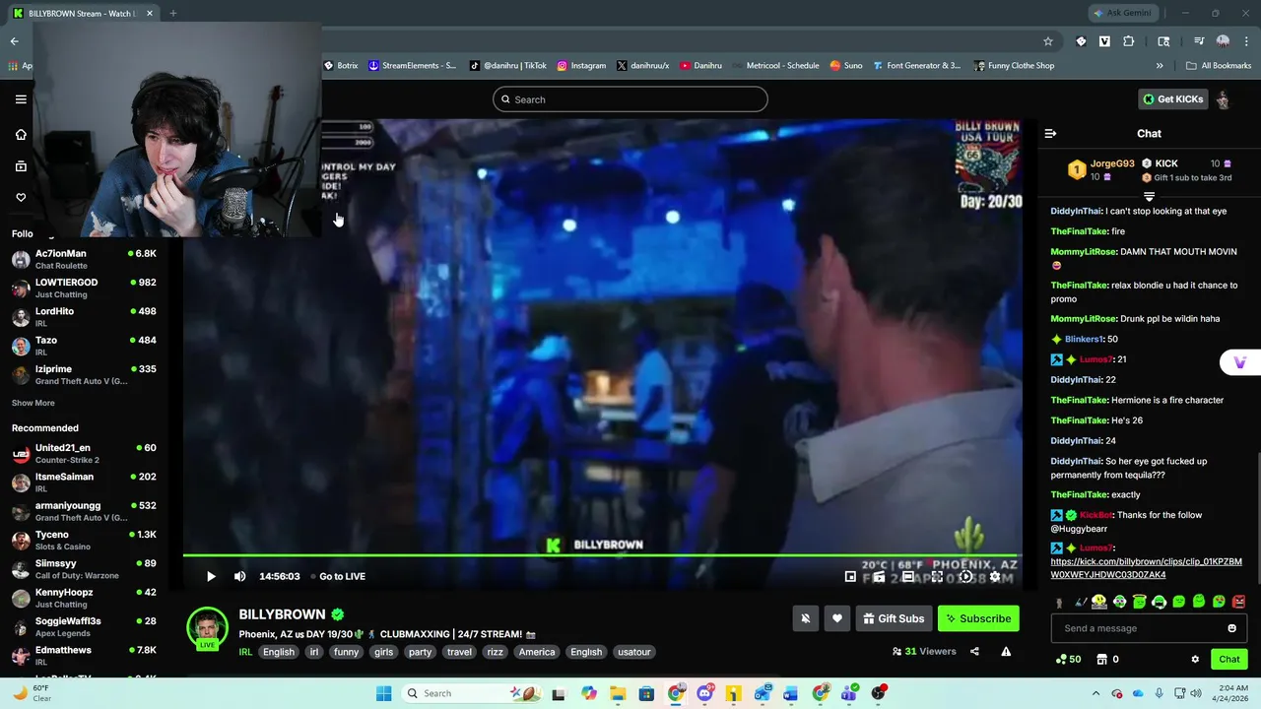Click the green Subscribe button

[978, 618]
